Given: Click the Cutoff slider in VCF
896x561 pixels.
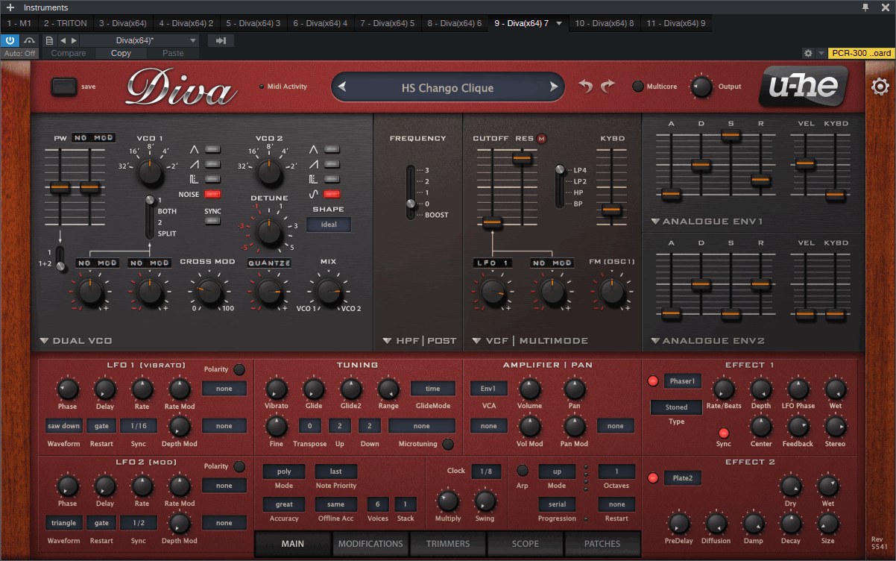Looking at the screenshot, I should pyautogui.click(x=491, y=222).
